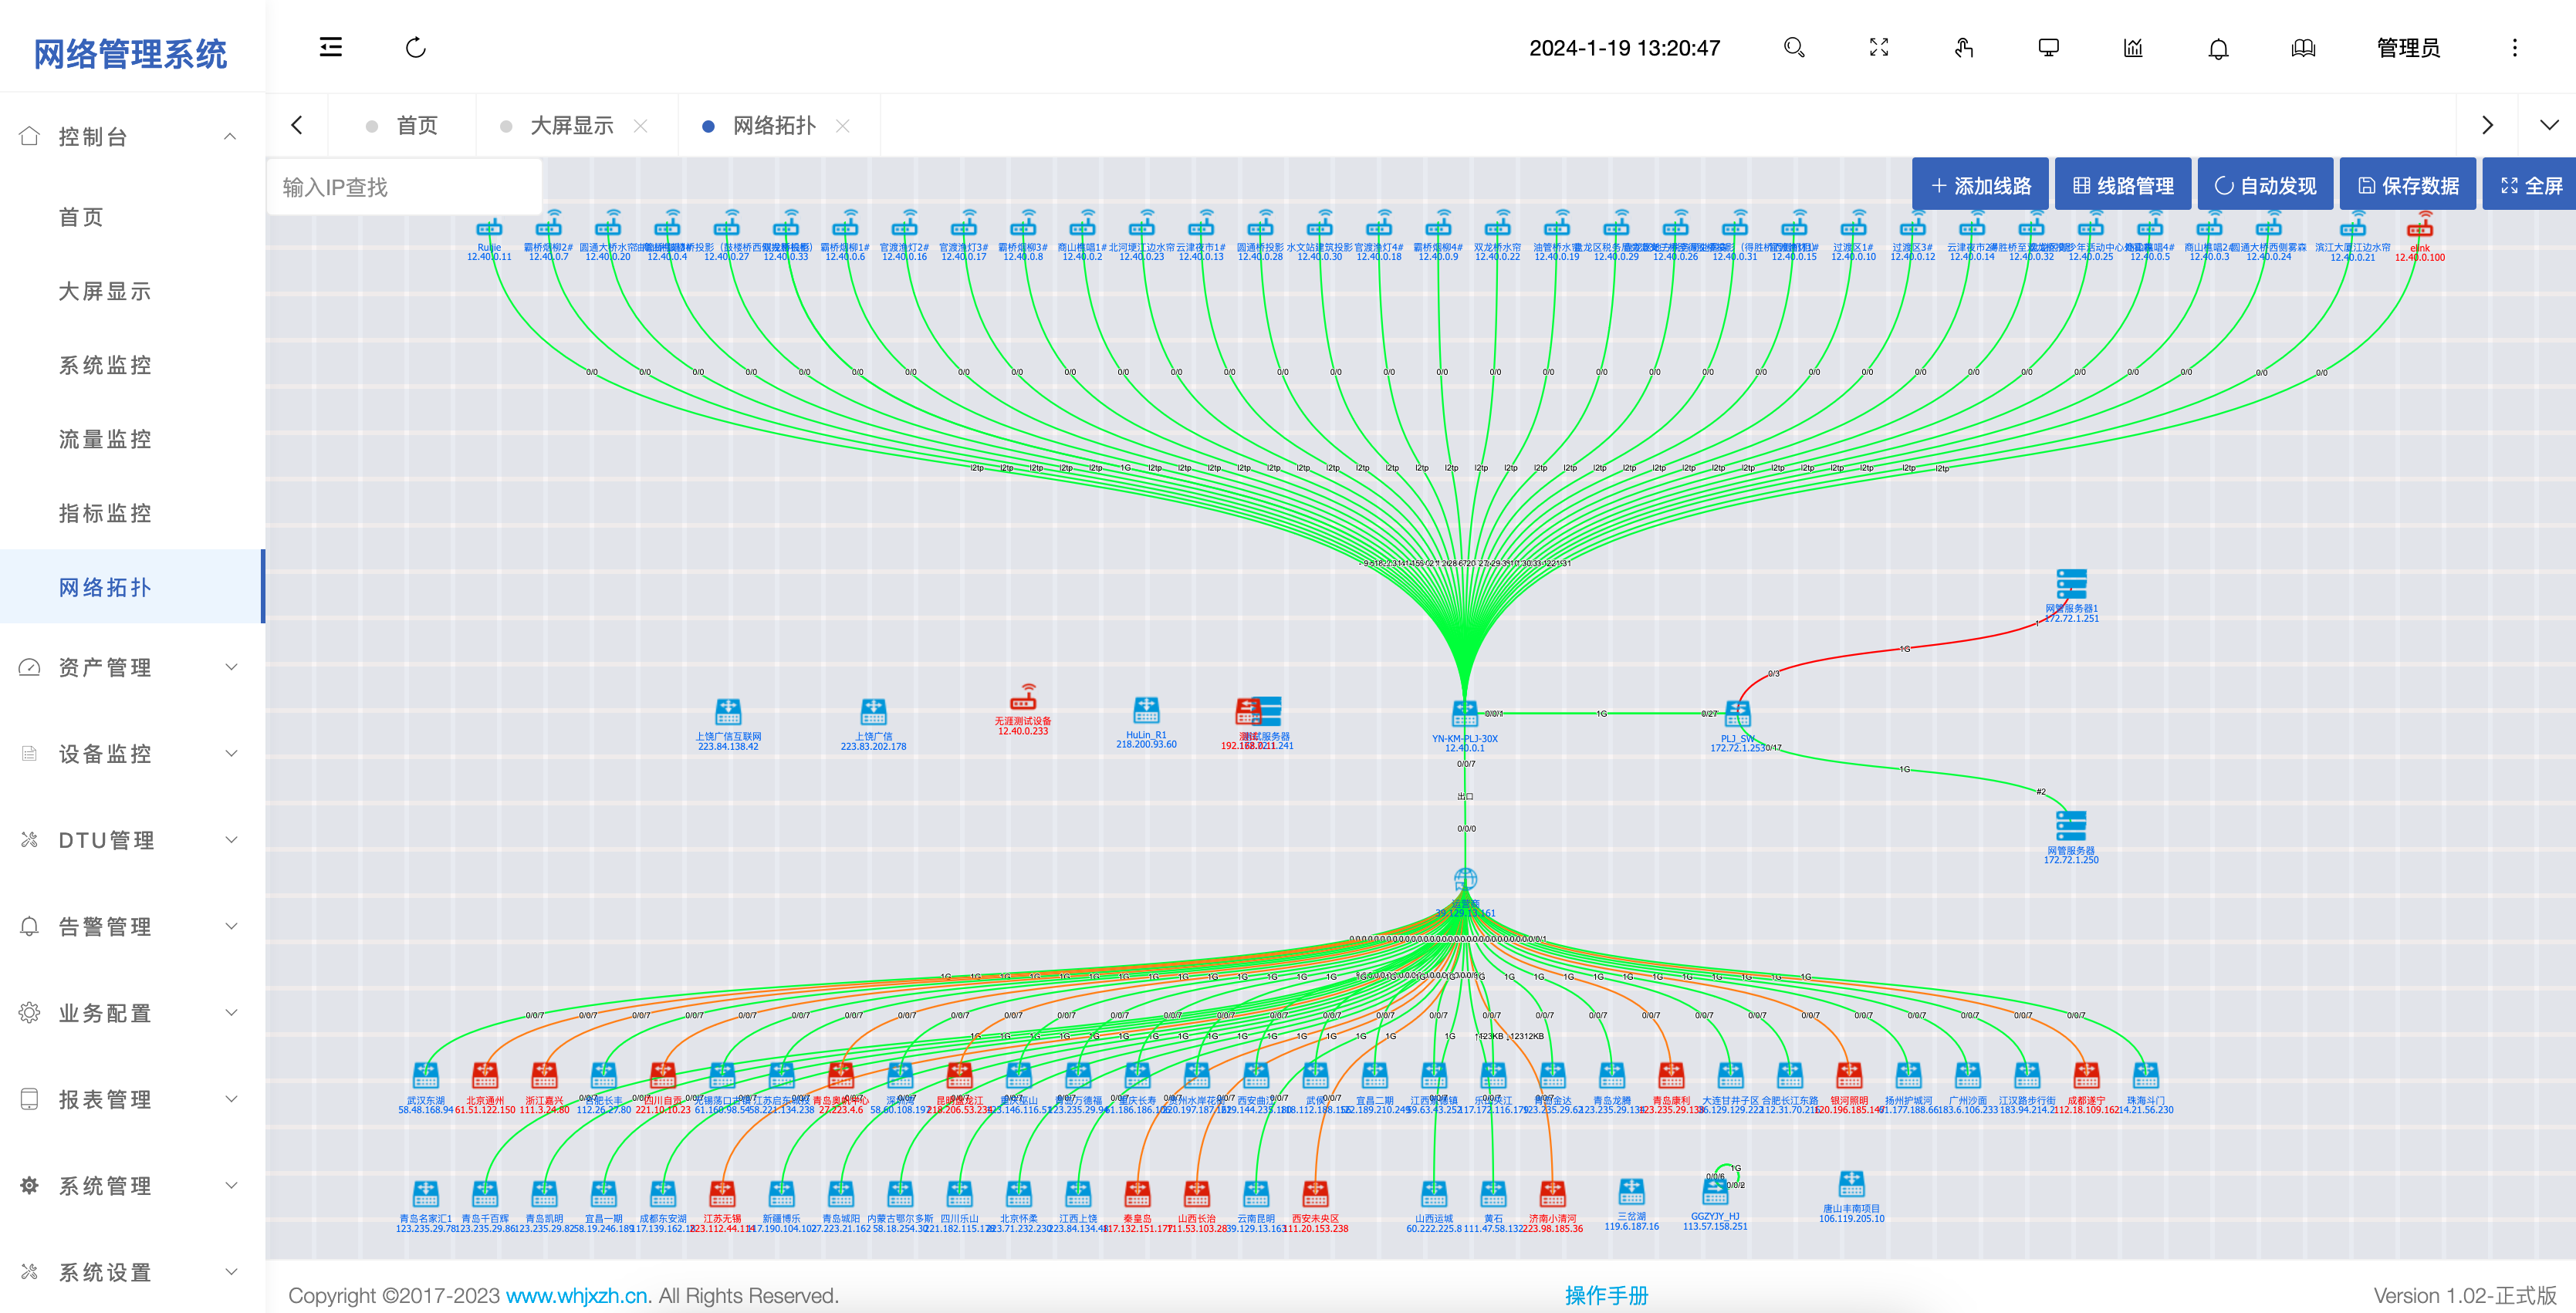The width and height of the screenshot is (2576, 1313).
Task: Close the 网络拓扑 tab
Action: click(x=843, y=125)
